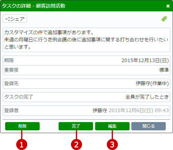Viewport: 173px width, 150px height.
Task: Click the 標準 priority value
Action: (164, 70)
